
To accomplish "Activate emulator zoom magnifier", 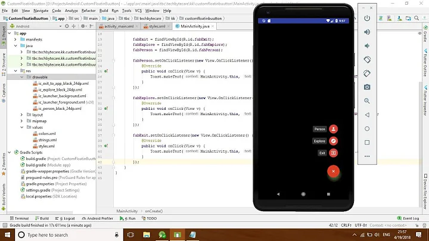I will click(x=367, y=101).
